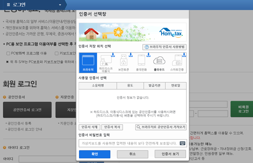Open 브라우저 인증서 사용방법 help

(x=164, y=47)
